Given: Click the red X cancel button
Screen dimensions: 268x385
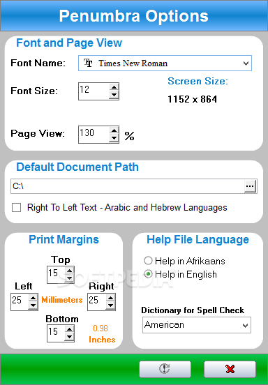Looking at the screenshot, I should click(230, 369).
